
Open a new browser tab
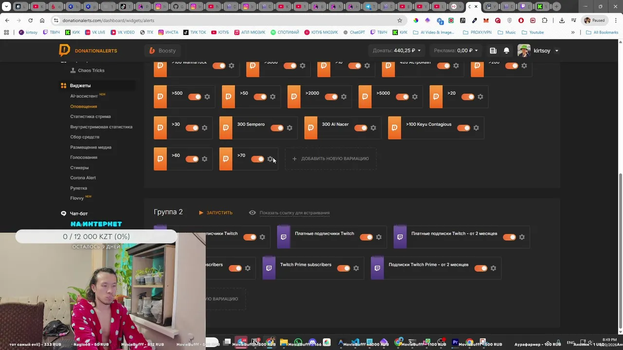(557, 6)
